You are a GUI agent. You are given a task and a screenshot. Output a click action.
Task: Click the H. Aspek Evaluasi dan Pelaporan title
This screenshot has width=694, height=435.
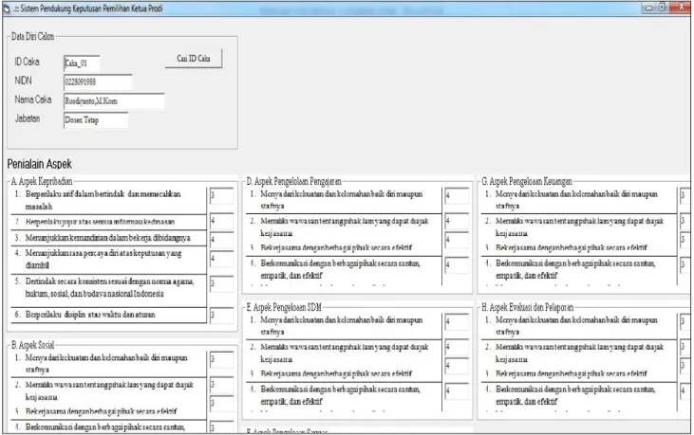(528, 307)
